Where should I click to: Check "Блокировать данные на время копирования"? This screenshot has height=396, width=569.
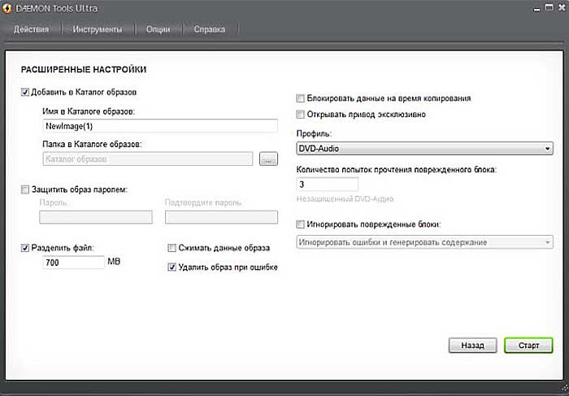coord(301,98)
